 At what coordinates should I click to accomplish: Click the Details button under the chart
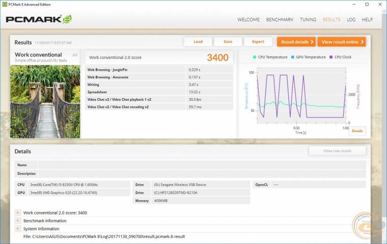point(357,131)
